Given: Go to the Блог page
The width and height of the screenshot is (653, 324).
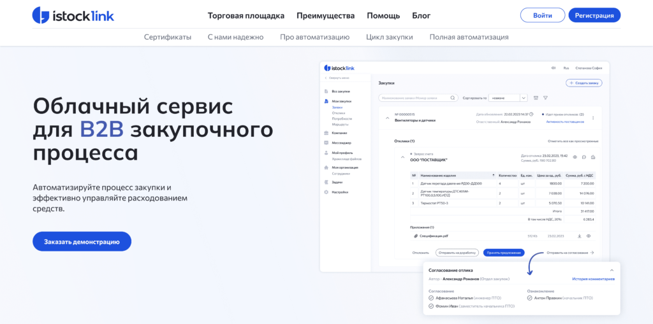Looking at the screenshot, I should [421, 16].
